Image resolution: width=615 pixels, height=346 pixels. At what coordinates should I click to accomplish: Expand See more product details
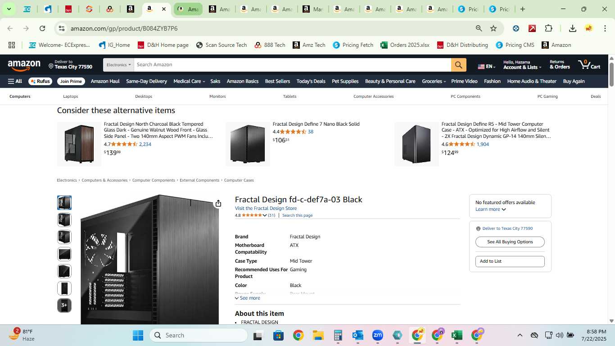point(248,298)
